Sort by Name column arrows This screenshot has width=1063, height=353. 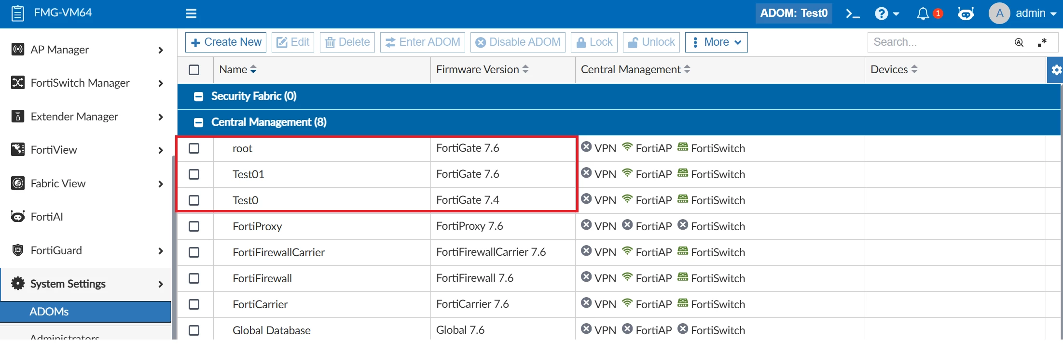point(253,70)
